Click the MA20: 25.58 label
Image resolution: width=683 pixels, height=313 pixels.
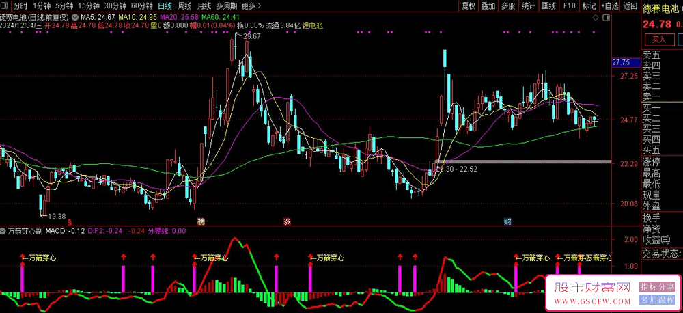click(x=180, y=17)
